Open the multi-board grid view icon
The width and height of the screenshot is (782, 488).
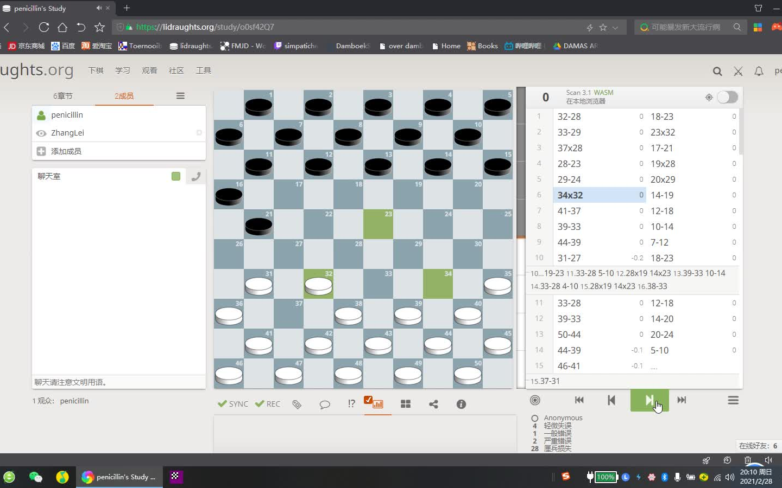tap(406, 404)
